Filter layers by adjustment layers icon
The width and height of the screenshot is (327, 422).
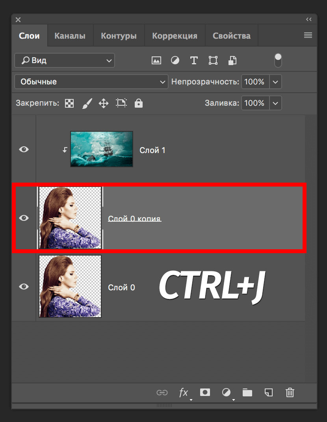click(175, 60)
